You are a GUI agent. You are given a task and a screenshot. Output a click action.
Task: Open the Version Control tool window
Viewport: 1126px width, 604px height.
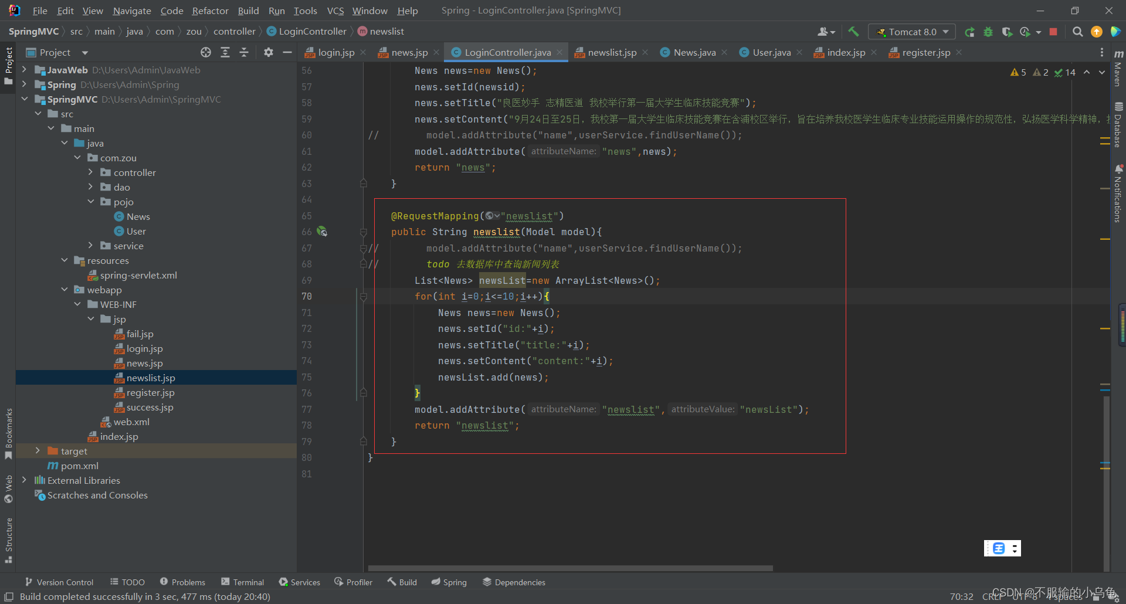[x=59, y=582]
